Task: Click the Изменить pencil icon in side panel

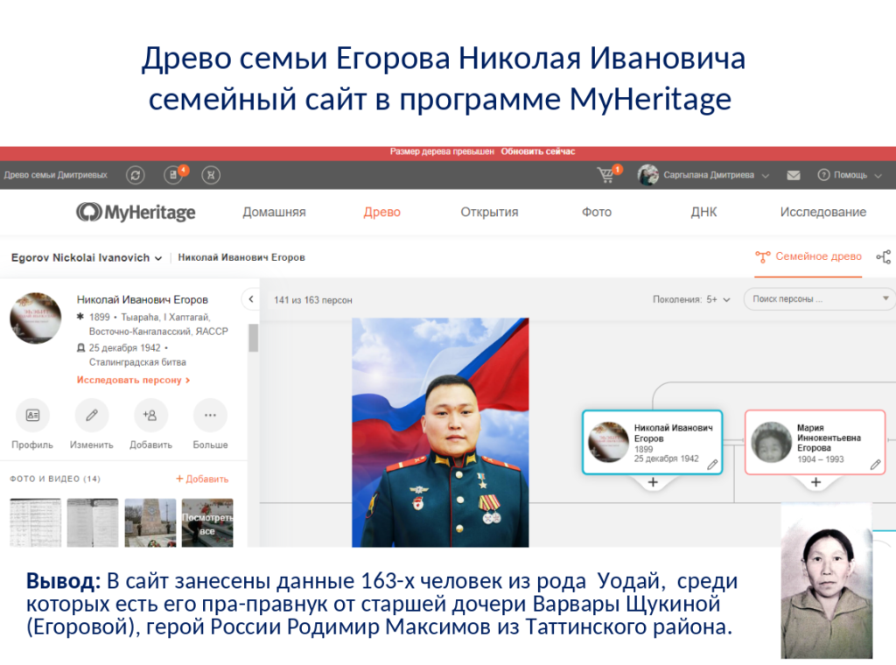Action: pyautogui.click(x=92, y=416)
